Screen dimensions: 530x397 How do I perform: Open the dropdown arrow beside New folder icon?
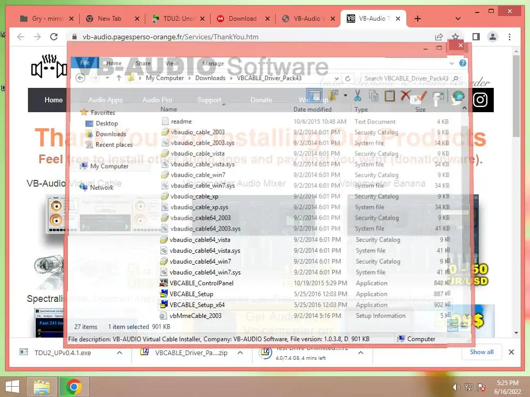coord(345,96)
